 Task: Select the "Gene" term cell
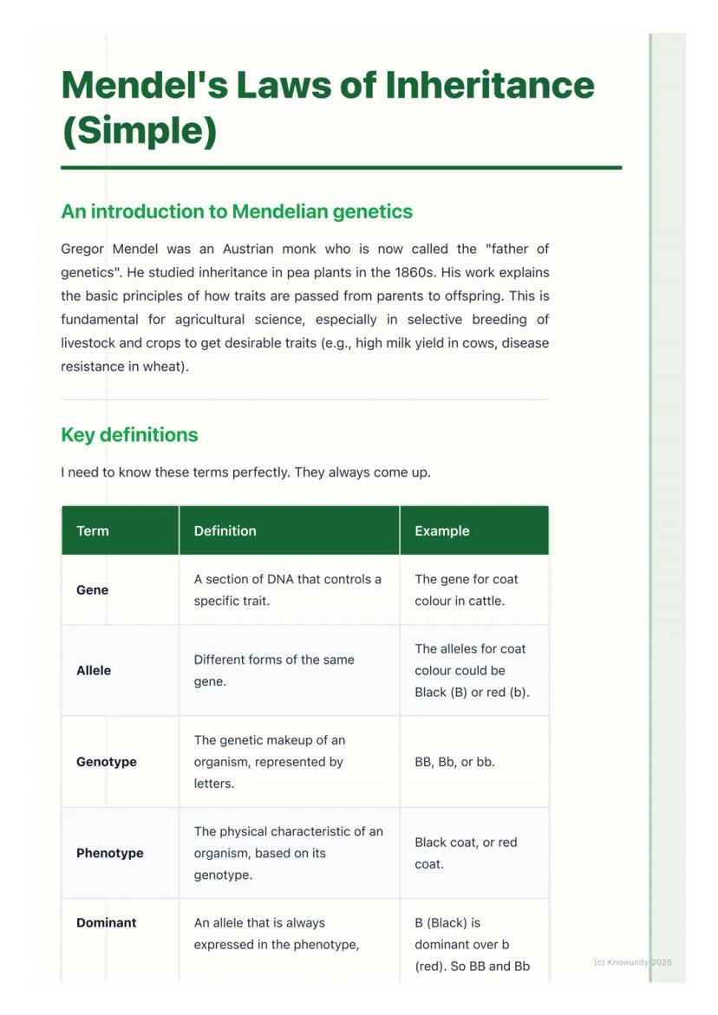click(x=93, y=590)
